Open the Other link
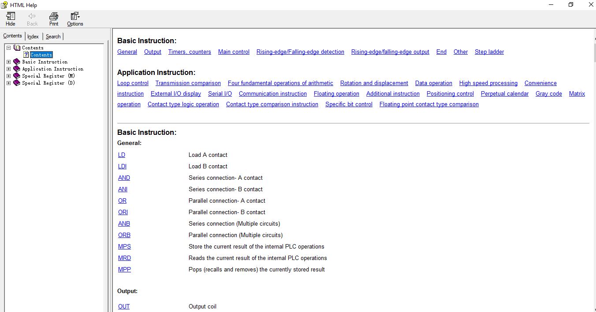The height and width of the screenshot is (312, 596). click(461, 52)
